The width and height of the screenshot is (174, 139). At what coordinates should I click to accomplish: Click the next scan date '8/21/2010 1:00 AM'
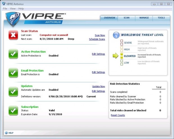coord(51,39)
